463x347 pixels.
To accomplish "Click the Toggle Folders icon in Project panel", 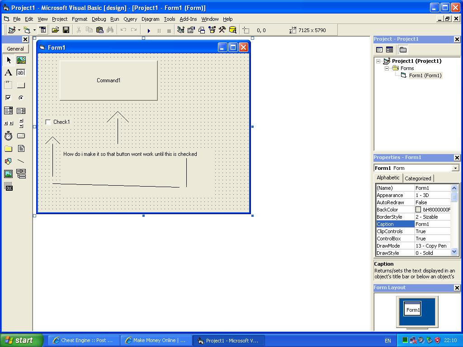I will pyautogui.click(x=403, y=50).
